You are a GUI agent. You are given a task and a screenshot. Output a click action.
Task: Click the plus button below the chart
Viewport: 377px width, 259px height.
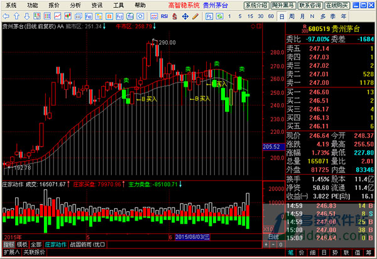(x=266, y=245)
